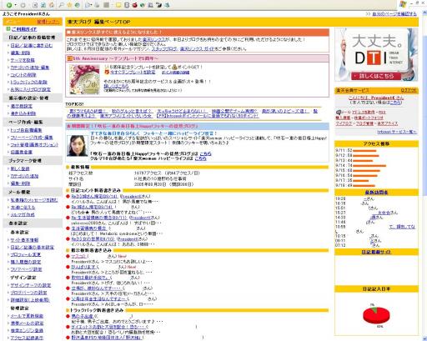
Task: Click the Windows flag logo at top right
Action: (x=403, y=4)
